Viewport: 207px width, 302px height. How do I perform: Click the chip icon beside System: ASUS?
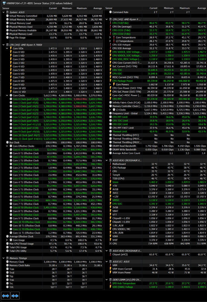(7, 12)
